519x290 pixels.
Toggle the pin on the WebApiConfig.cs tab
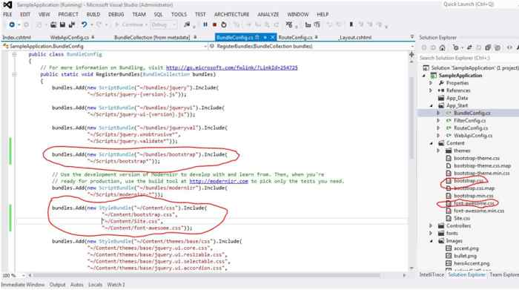tap(93, 37)
